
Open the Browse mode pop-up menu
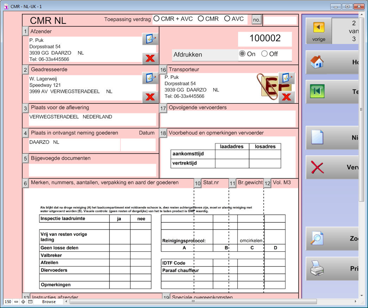(x=49, y=302)
